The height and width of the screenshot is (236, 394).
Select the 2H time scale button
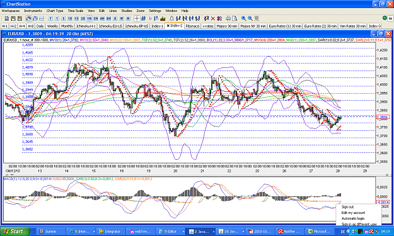pos(96,18)
